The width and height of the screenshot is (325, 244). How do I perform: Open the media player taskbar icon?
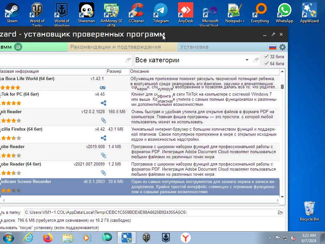point(87,238)
